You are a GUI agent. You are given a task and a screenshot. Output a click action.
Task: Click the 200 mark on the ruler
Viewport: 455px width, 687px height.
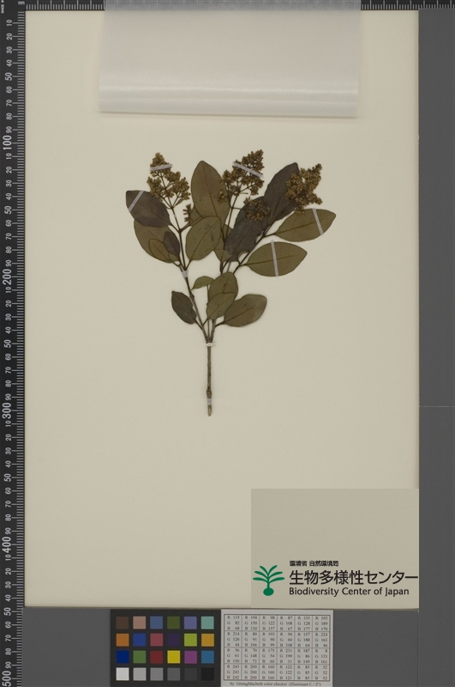[8, 277]
